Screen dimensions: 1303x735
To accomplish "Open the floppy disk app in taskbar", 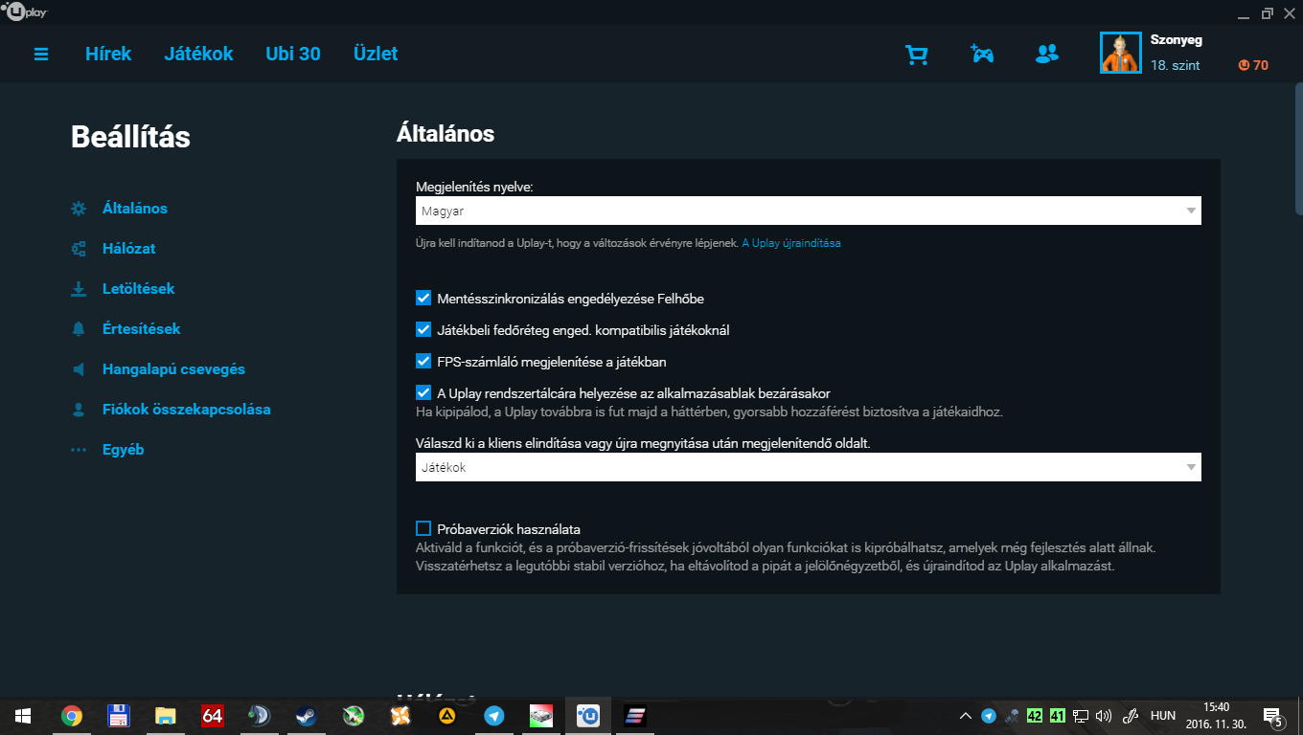I will pos(119,715).
